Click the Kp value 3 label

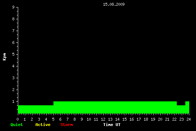[x=14, y=78]
